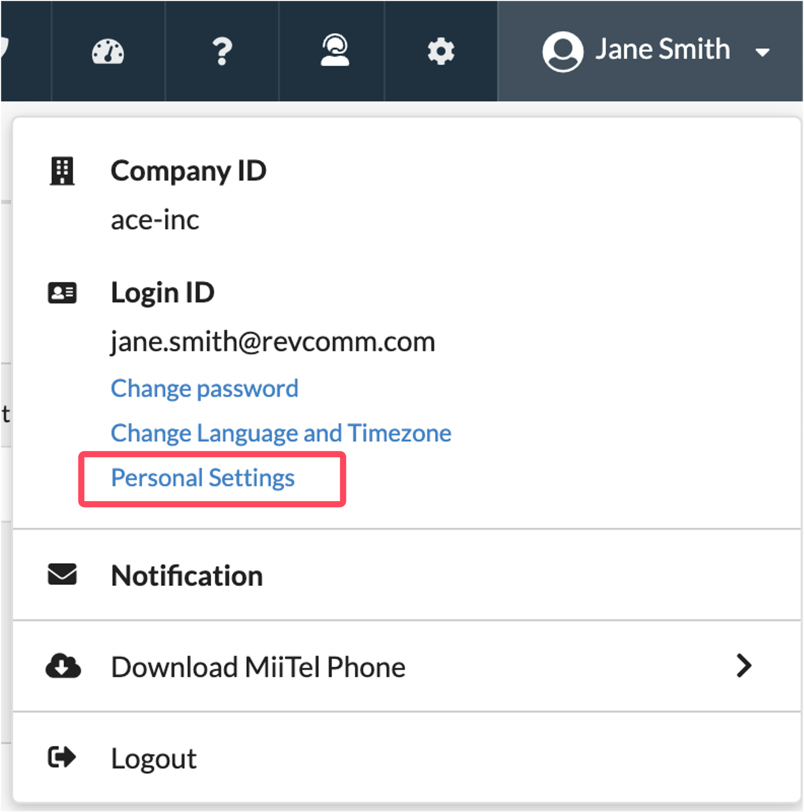804x812 pixels.
Task: Open the dashboard gauge icon
Action: pyautogui.click(x=108, y=51)
